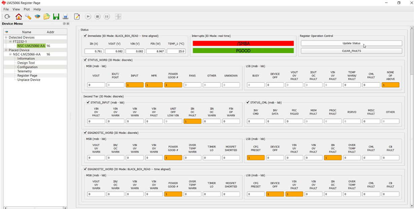Click the TEMP_1 temperature value field
The image size is (414, 209).
point(176,51)
